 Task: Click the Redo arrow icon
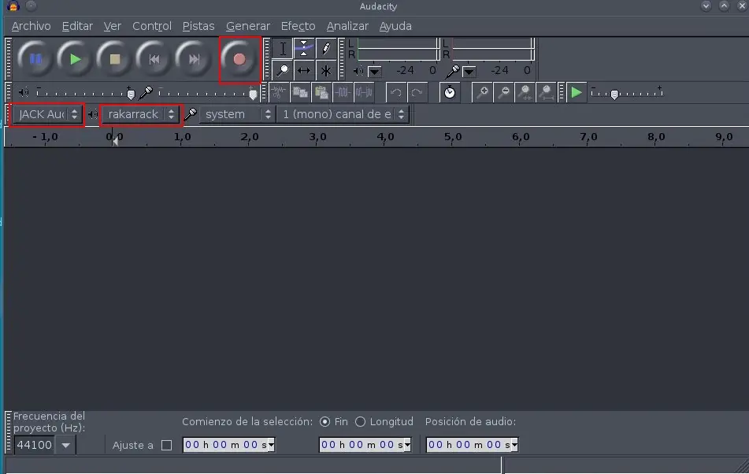417,93
